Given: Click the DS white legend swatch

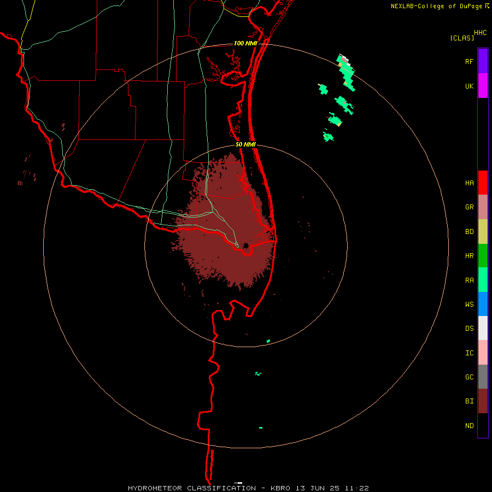Looking at the screenshot, I should click(x=483, y=328).
